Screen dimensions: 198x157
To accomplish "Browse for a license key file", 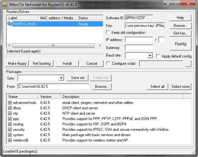I will coord(181,26).
